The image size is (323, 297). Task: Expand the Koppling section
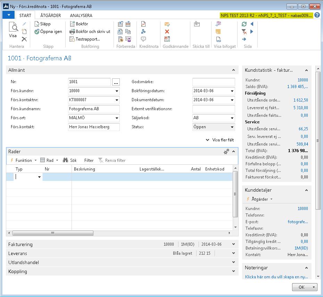point(233,271)
